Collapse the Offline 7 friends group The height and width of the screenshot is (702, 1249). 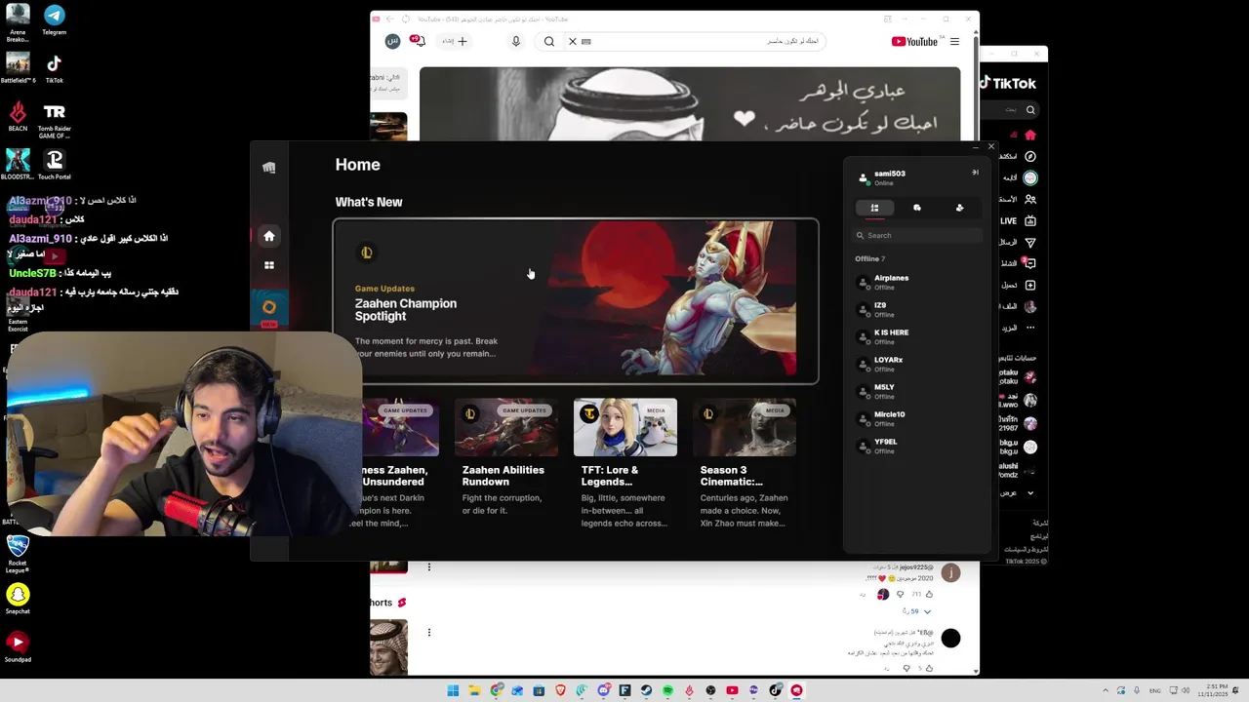(x=869, y=258)
